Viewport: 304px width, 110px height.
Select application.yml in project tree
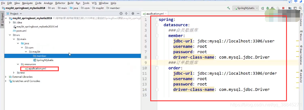[36, 69]
